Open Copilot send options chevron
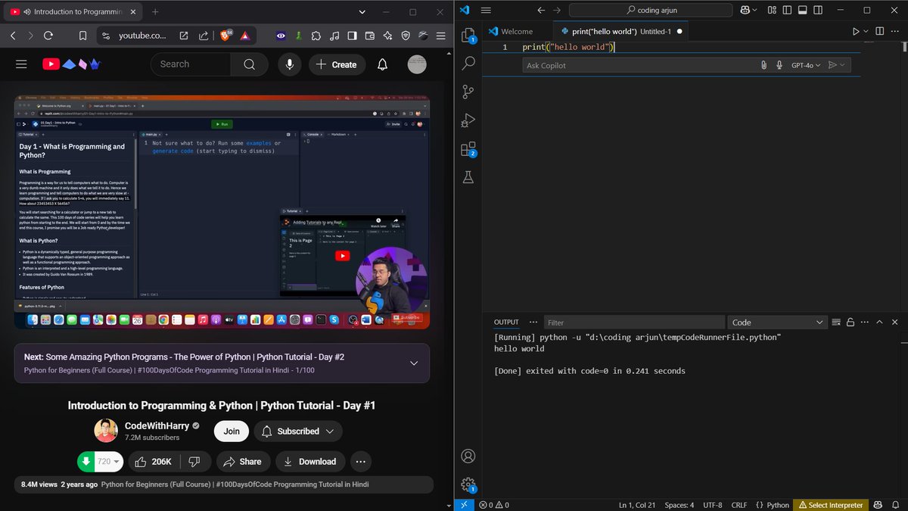Viewport: 908px width, 511px height. coord(843,65)
